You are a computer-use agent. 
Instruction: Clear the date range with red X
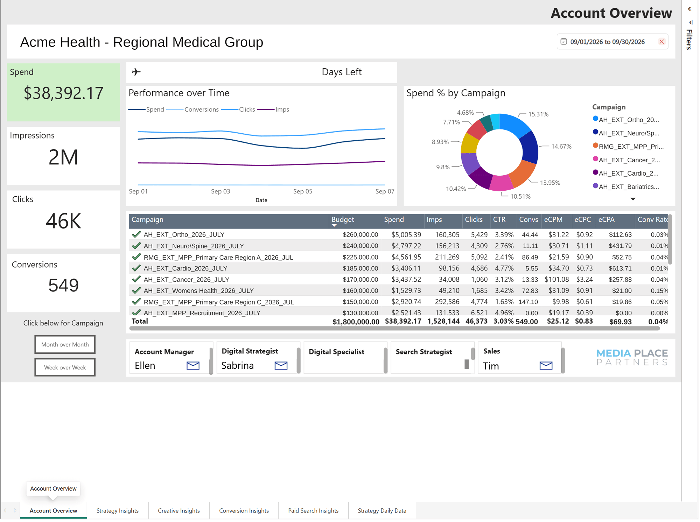coord(661,42)
